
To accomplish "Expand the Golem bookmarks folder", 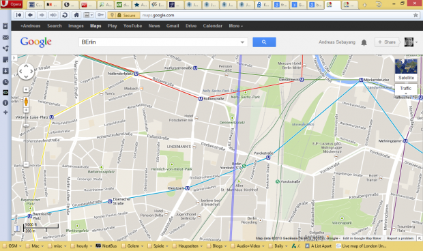I will (x=132, y=246).
